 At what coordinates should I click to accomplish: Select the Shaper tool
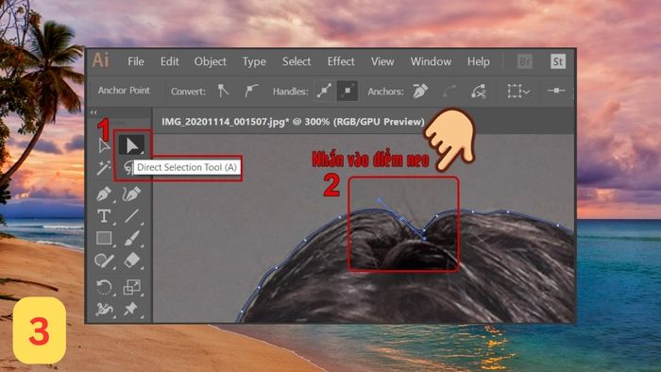[x=104, y=261]
